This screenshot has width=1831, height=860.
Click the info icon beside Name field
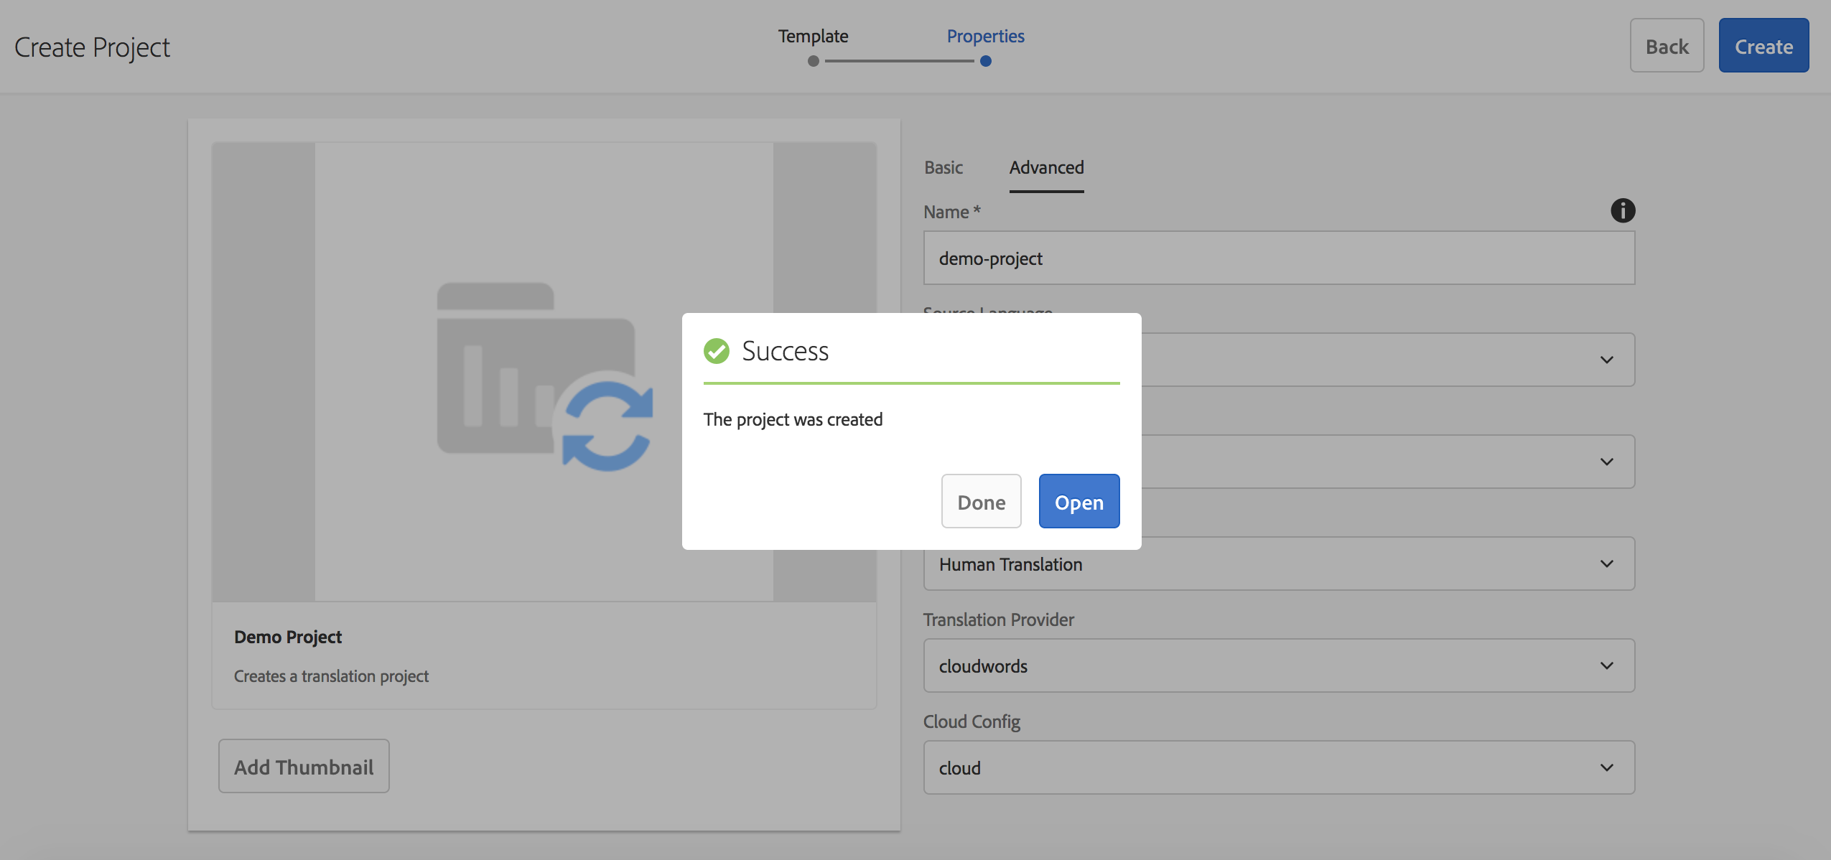[x=1622, y=210]
